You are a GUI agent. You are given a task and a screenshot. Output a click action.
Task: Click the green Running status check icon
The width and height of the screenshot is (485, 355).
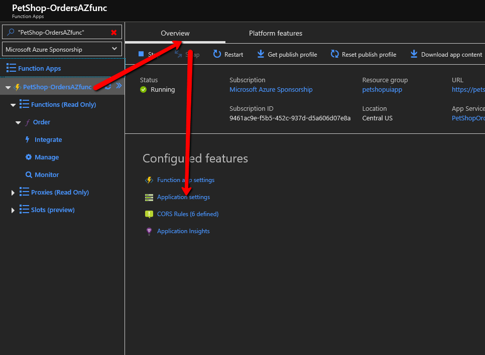(143, 90)
